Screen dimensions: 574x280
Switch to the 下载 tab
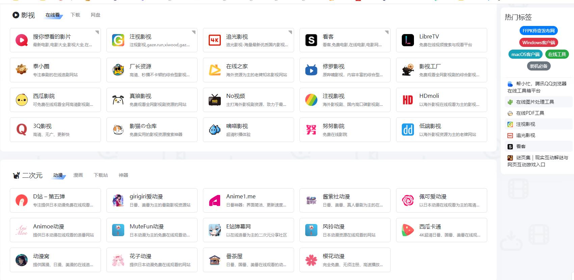(x=75, y=15)
